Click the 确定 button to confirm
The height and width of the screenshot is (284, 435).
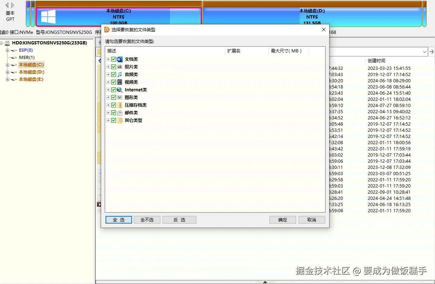pyautogui.click(x=283, y=220)
